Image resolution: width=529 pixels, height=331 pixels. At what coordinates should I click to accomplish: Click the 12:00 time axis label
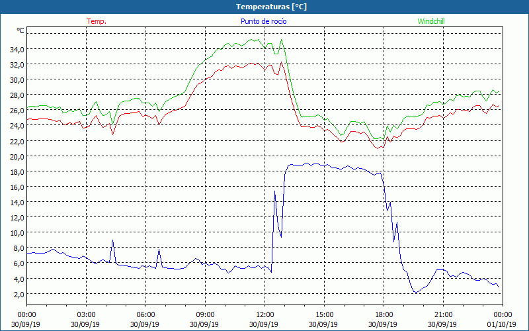click(x=265, y=315)
